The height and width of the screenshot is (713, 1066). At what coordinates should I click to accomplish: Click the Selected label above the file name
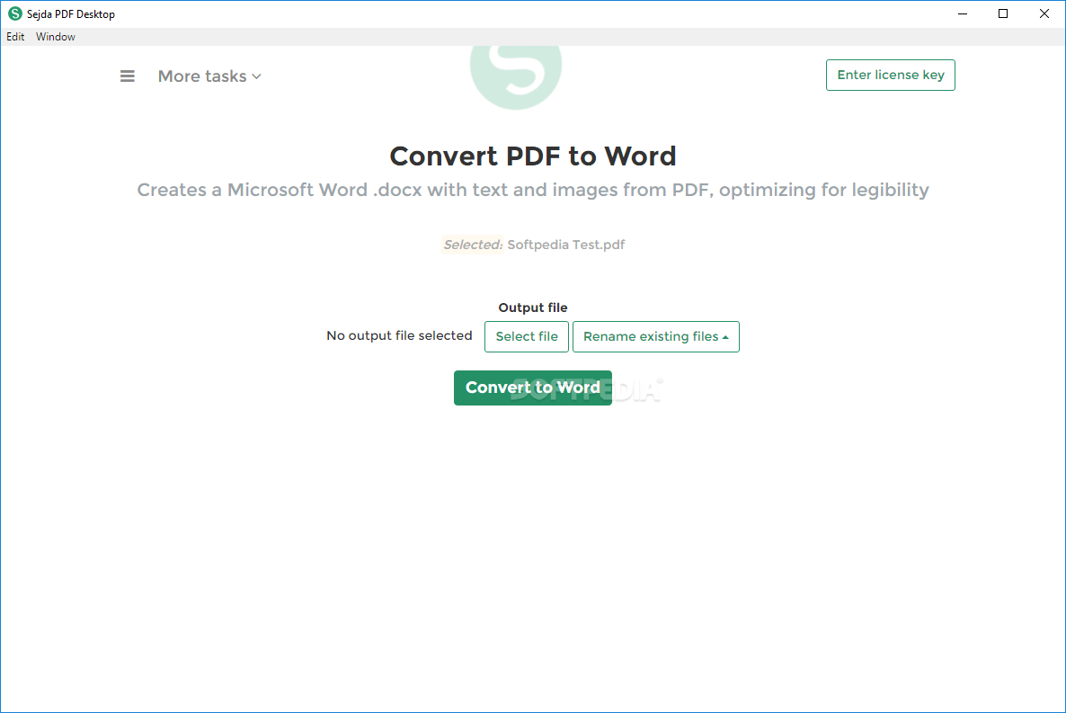(472, 244)
